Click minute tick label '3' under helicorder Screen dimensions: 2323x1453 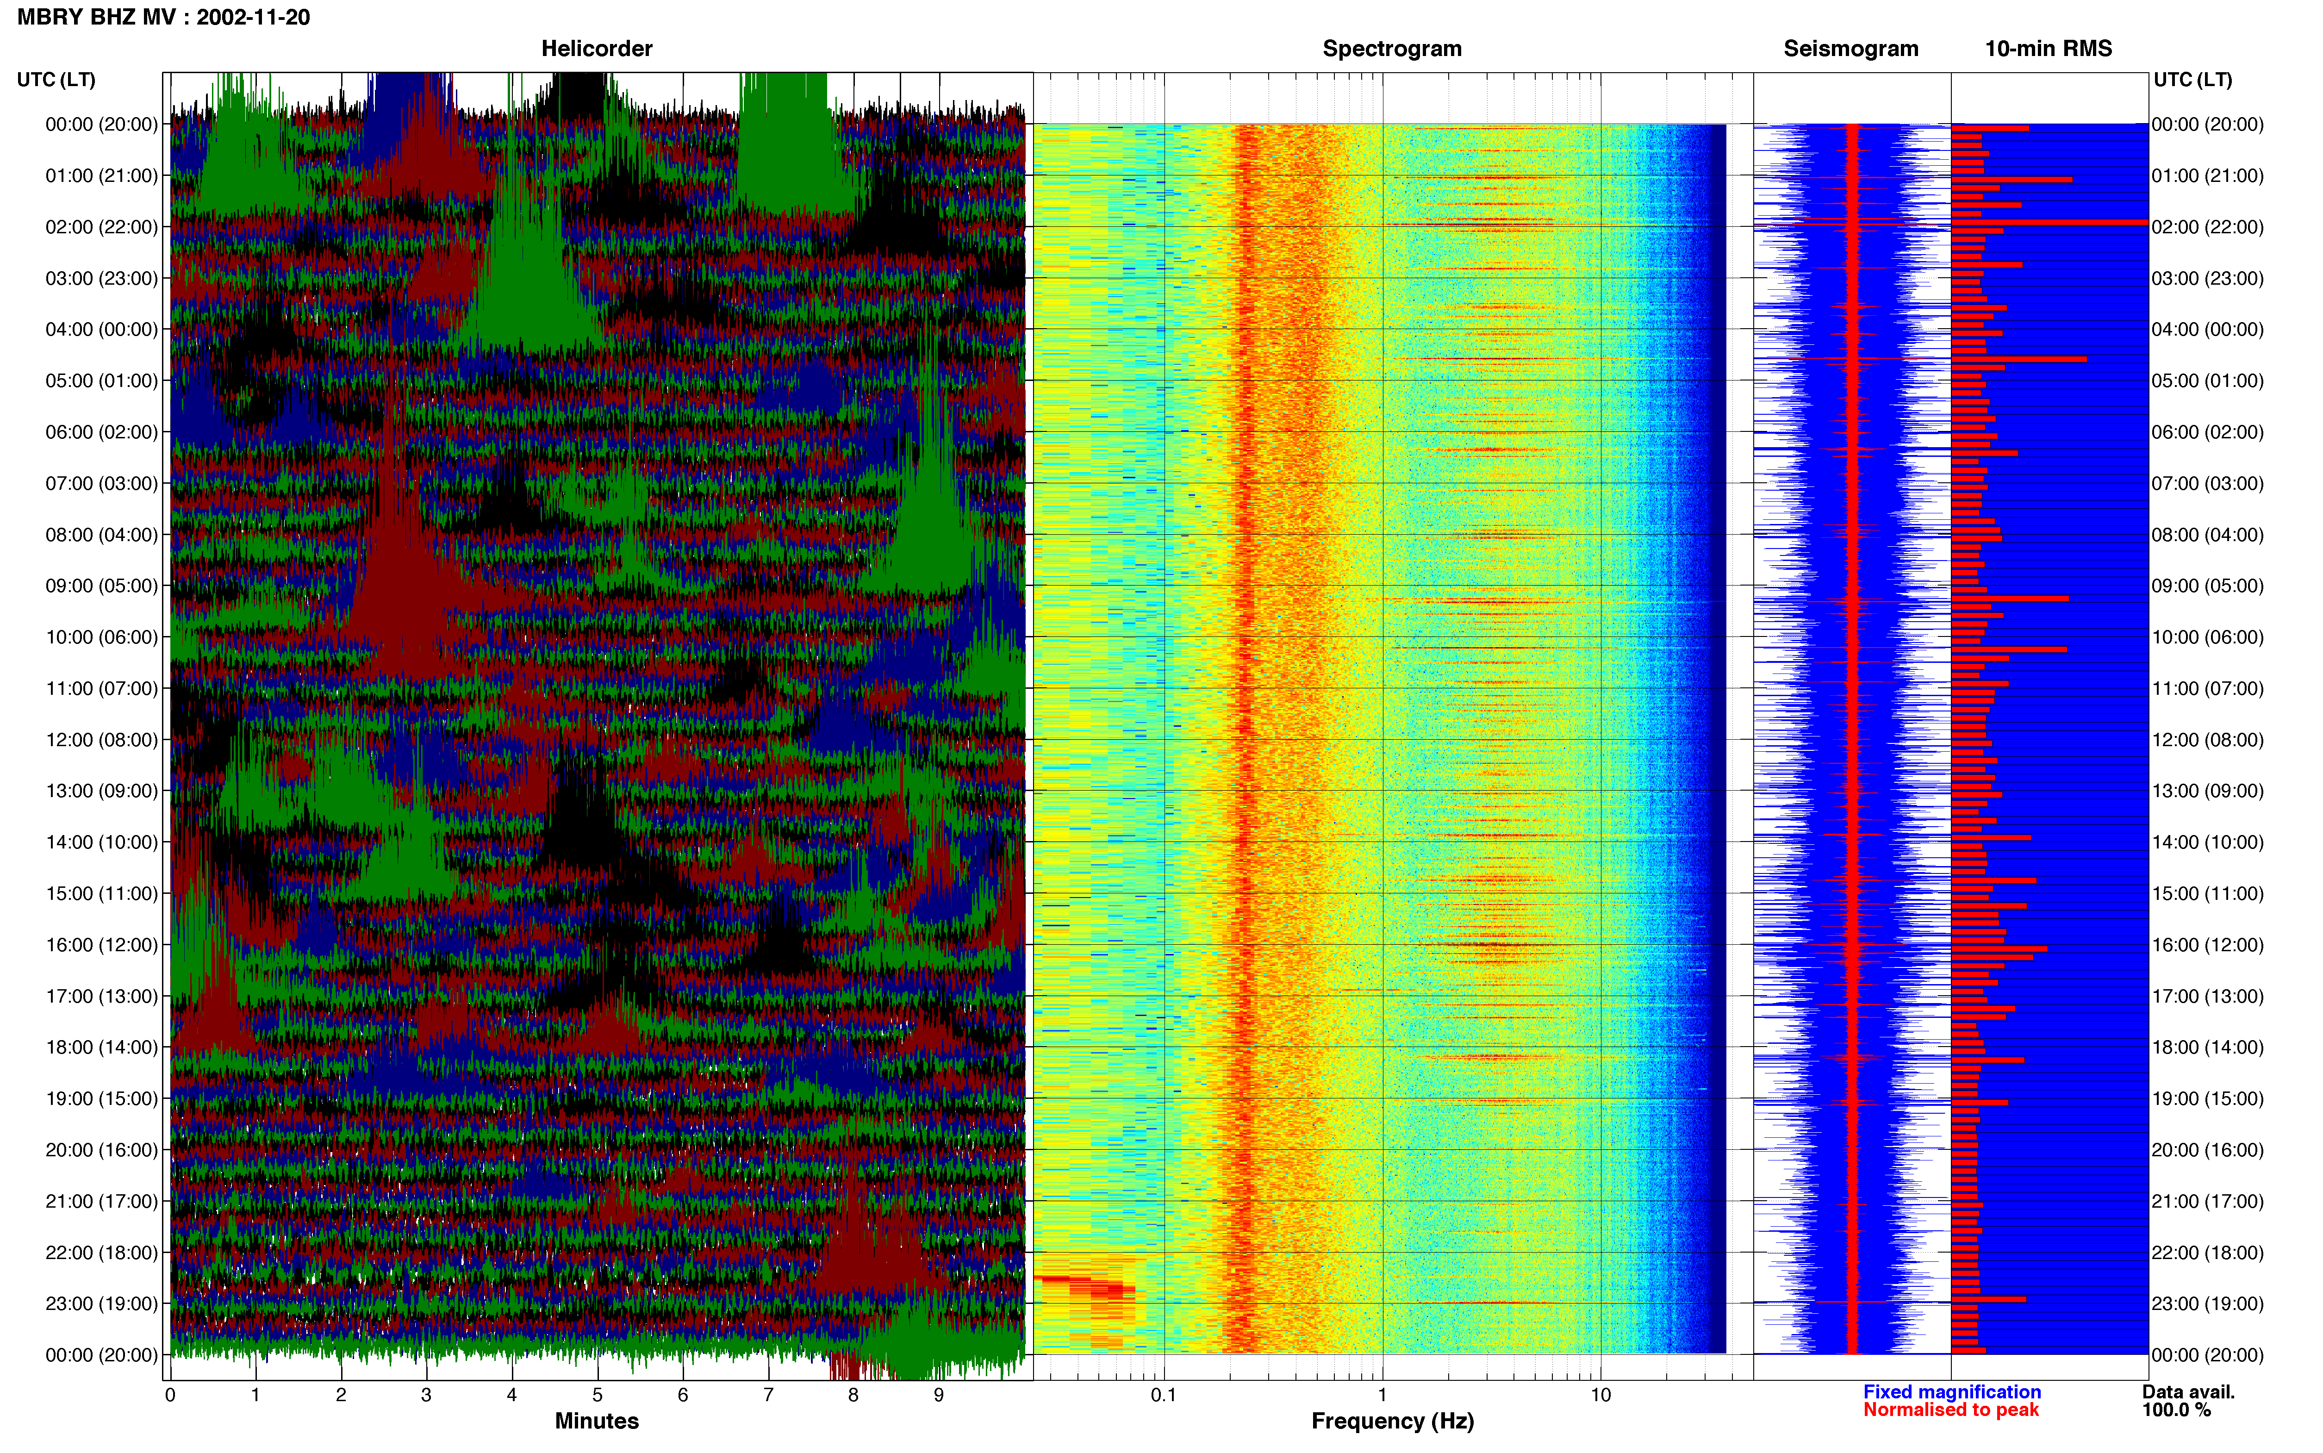(x=427, y=1395)
